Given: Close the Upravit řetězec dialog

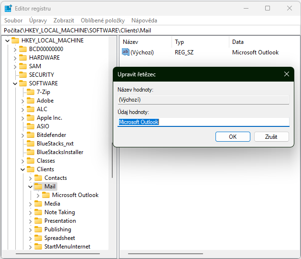Looking at the screenshot, I should (287, 74).
